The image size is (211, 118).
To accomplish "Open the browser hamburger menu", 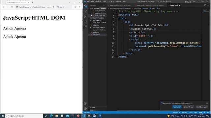I will [x=80, y=7].
